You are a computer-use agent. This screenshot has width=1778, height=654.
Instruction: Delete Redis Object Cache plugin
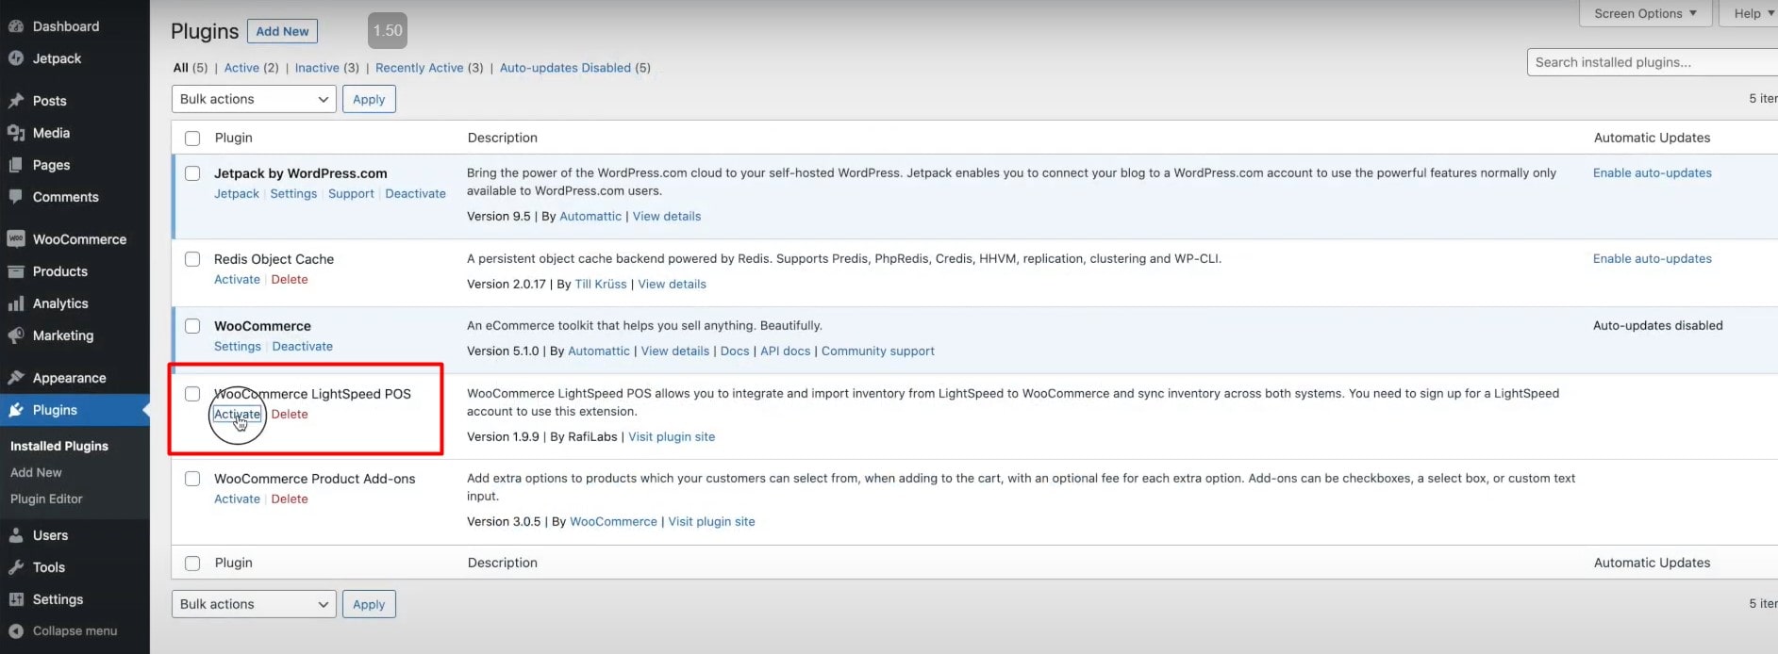coord(290,280)
